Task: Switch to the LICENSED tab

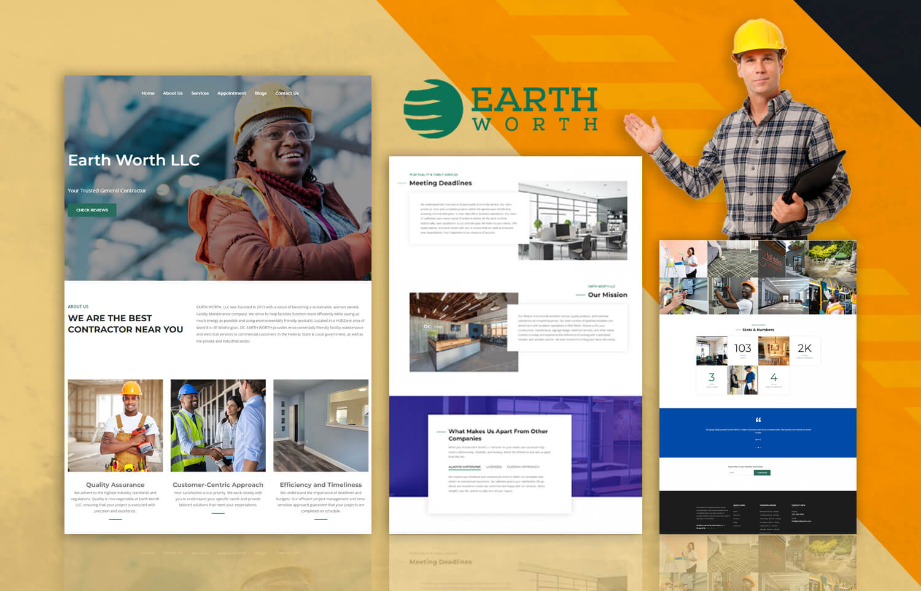Action: coord(494,467)
